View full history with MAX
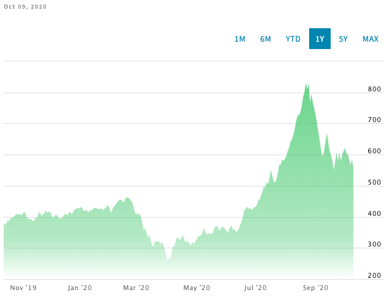Screen dimensions: 386x306 371,39
